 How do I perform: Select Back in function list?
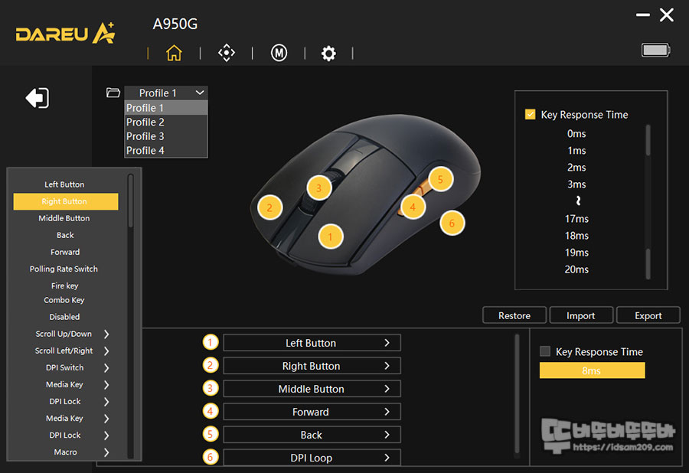[x=64, y=235]
